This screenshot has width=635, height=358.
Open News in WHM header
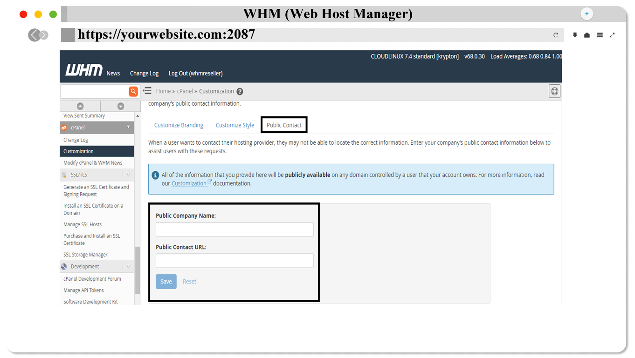pos(113,74)
